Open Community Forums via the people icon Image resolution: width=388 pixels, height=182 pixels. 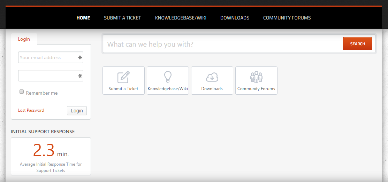pos(256,77)
